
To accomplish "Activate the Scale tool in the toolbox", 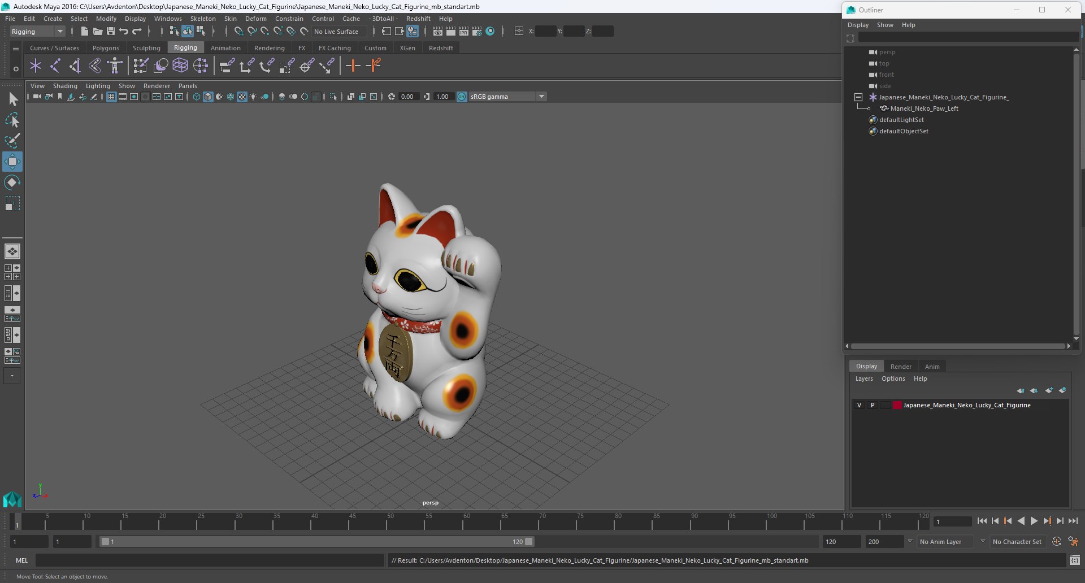I will (12, 203).
